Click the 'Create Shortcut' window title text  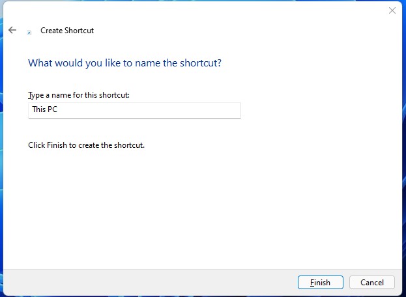click(x=67, y=31)
